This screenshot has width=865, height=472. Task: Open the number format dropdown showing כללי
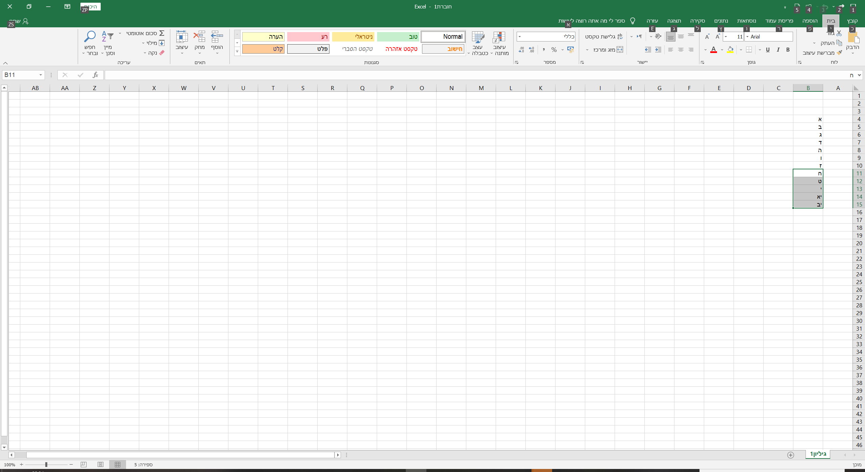tap(520, 36)
